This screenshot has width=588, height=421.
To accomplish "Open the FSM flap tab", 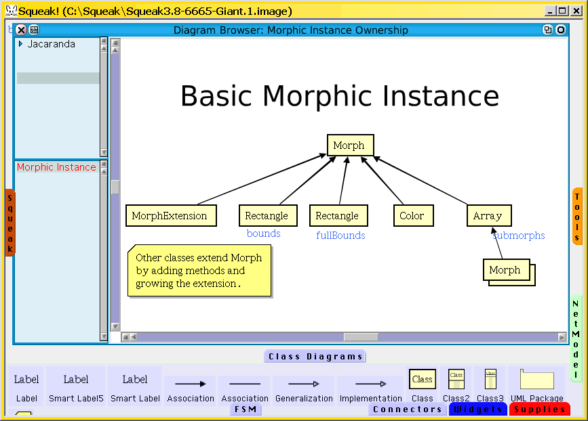I will coord(246,409).
